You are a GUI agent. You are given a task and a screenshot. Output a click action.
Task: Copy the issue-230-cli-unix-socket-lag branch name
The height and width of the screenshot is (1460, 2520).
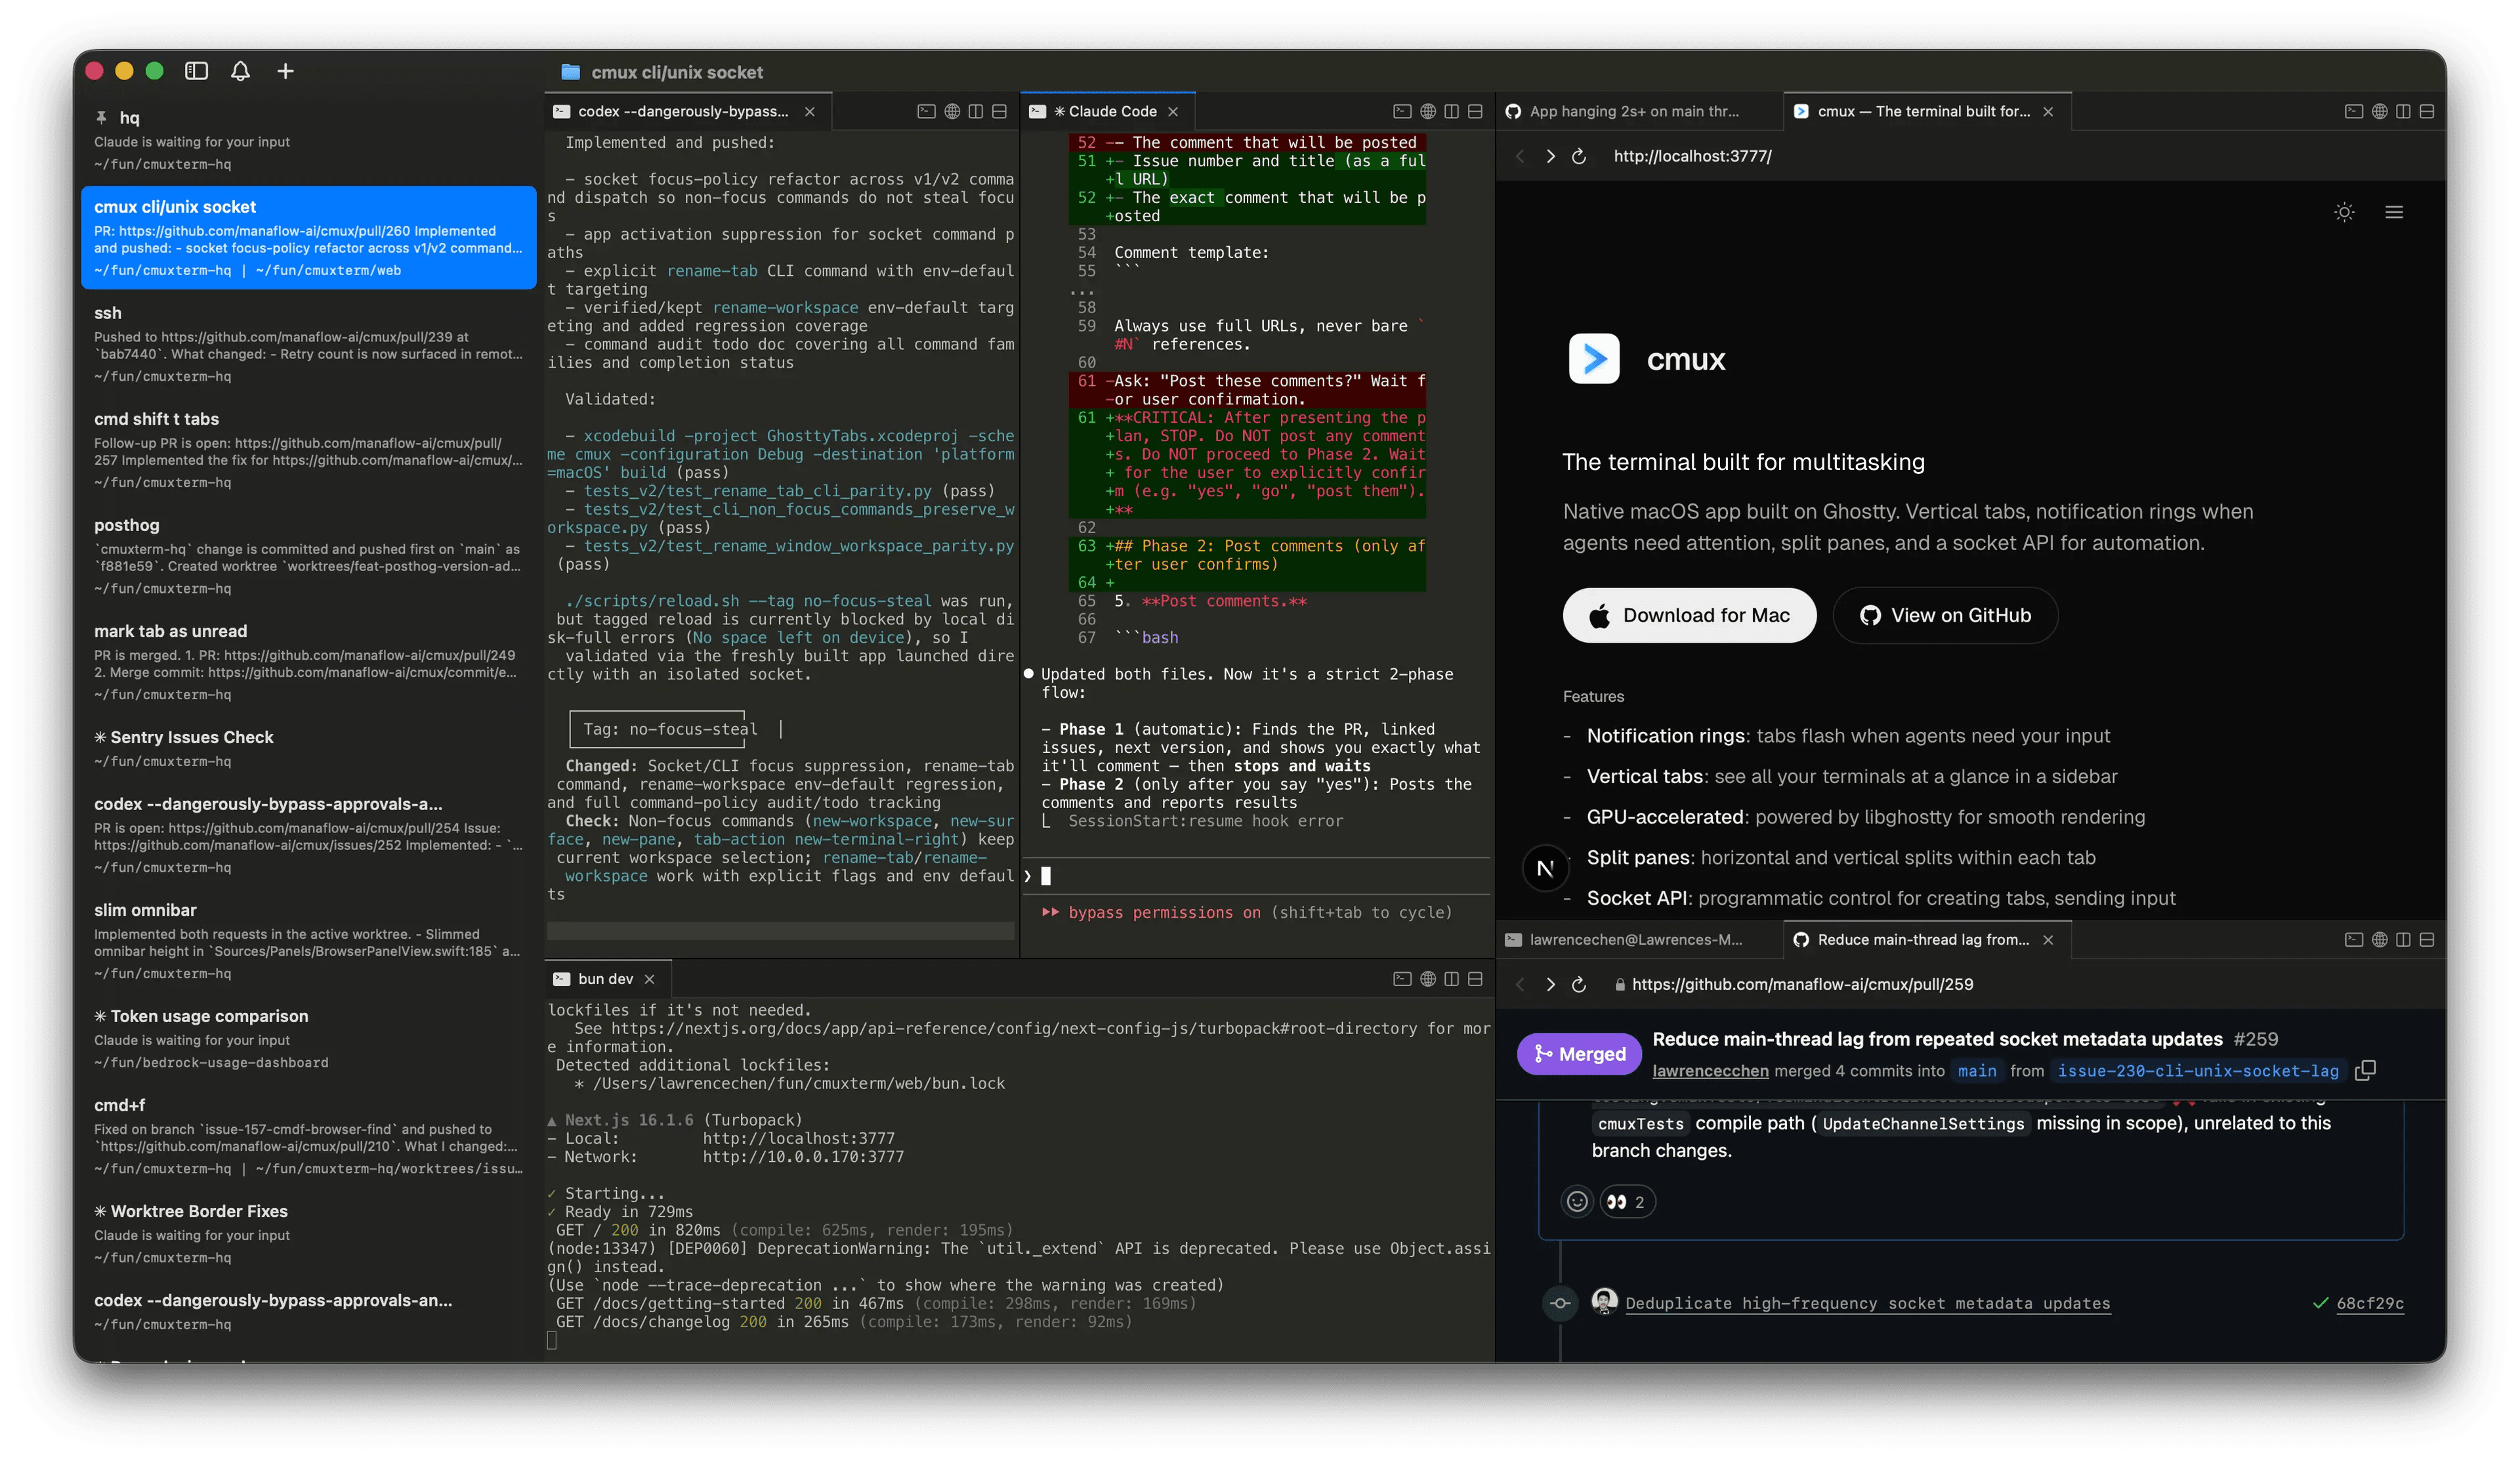tap(2367, 1070)
